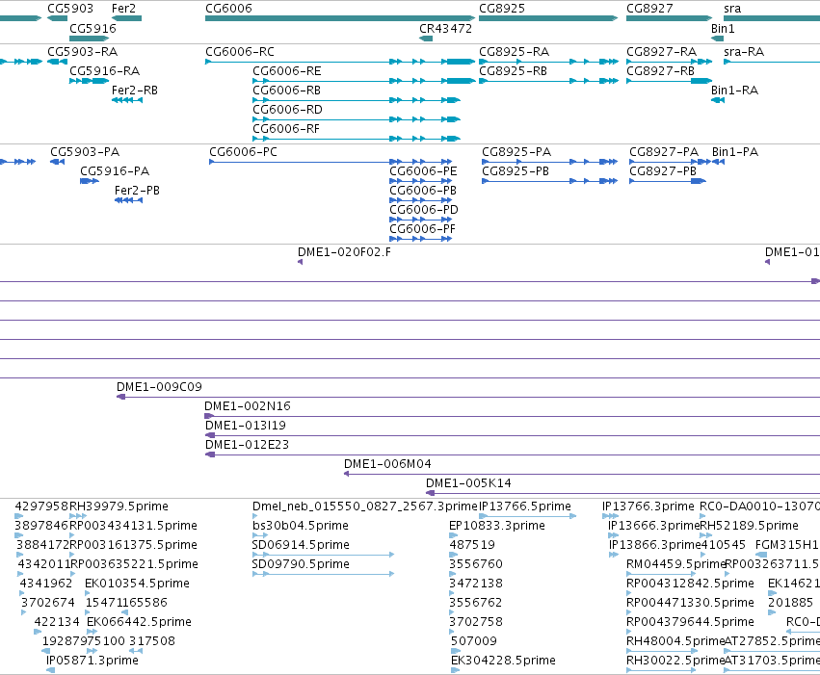The width and height of the screenshot is (820, 675).
Task: Select the sra-RA transcript label
Action: (x=744, y=52)
